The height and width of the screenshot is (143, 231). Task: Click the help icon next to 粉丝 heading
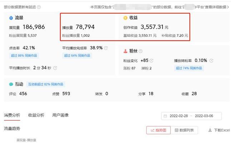pyautogui.click(x=141, y=51)
